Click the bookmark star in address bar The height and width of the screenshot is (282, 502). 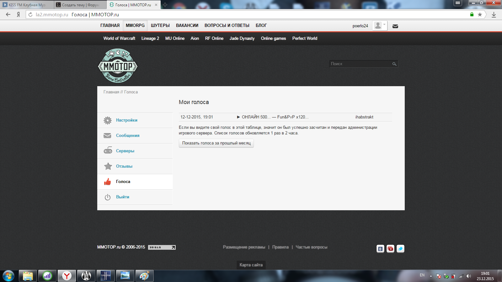click(480, 14)
